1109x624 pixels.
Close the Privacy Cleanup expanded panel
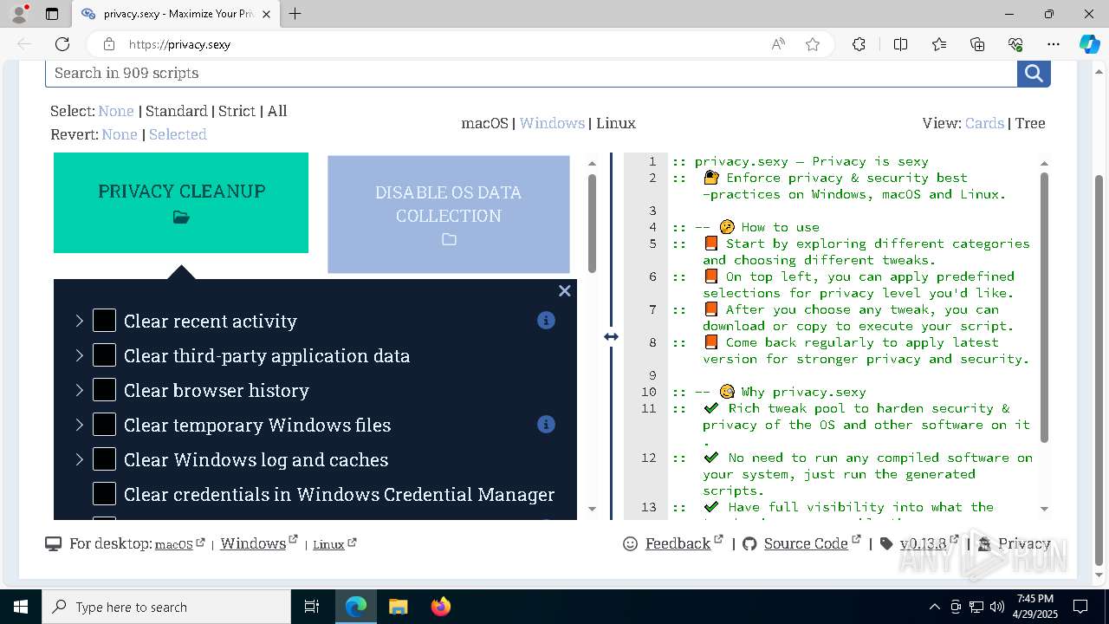pyautogui.click(x=565, y=291)
